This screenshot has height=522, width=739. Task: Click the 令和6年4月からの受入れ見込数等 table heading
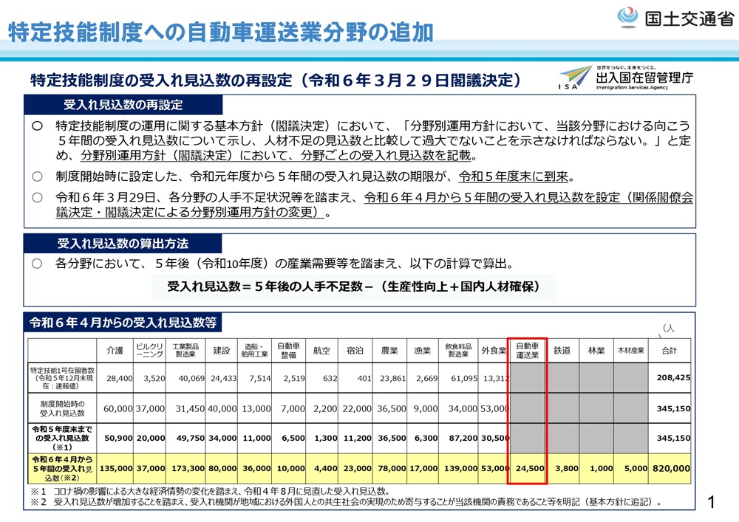point(121,323)
